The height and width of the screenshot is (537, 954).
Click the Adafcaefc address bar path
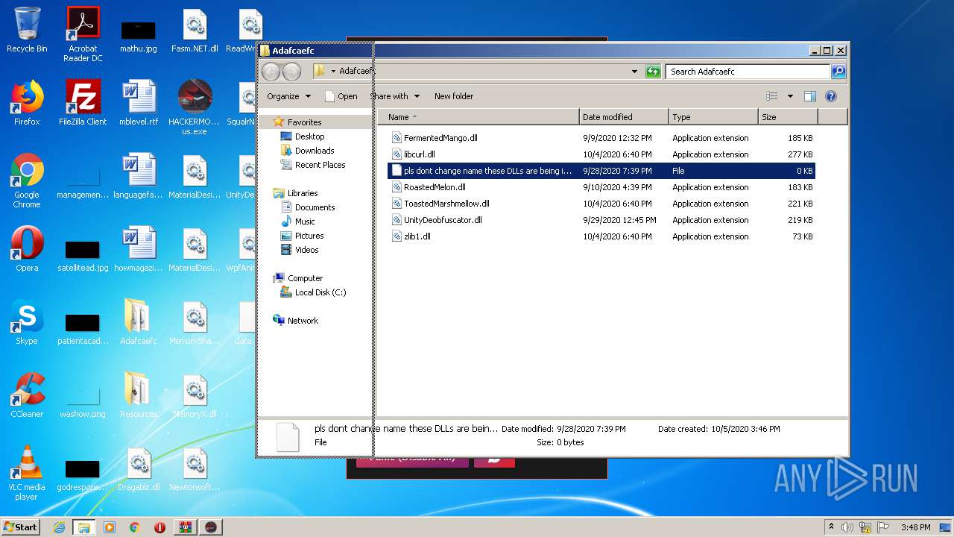tap(357, 72)
